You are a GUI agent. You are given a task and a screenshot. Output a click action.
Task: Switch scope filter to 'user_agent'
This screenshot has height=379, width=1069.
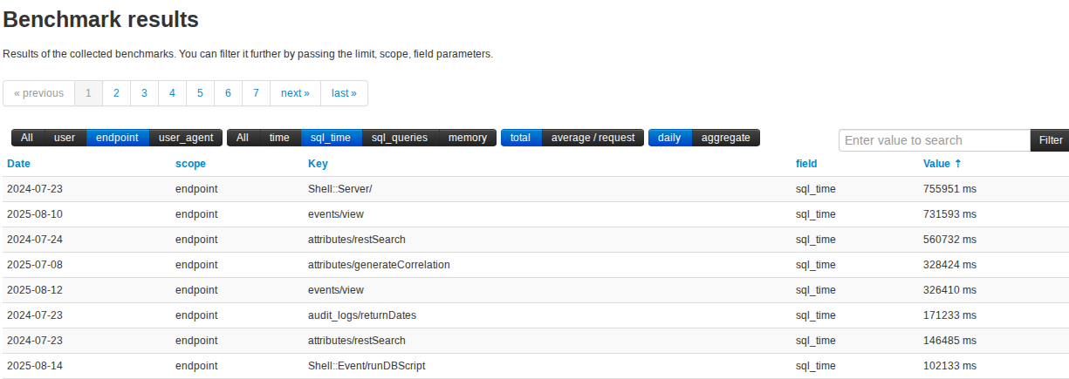click(186, 138)
